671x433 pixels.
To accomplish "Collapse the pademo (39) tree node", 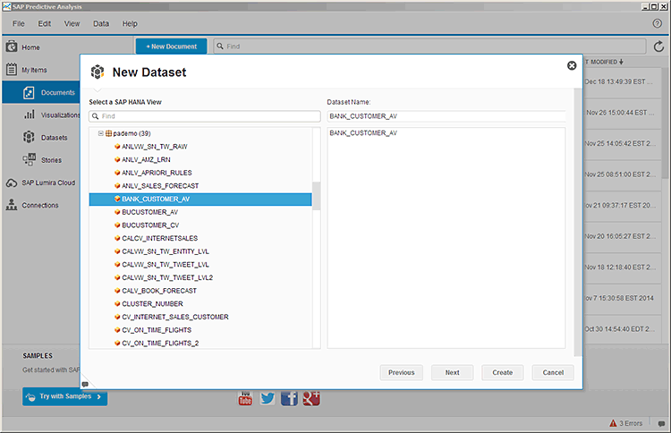I will [x=100, y=133].
